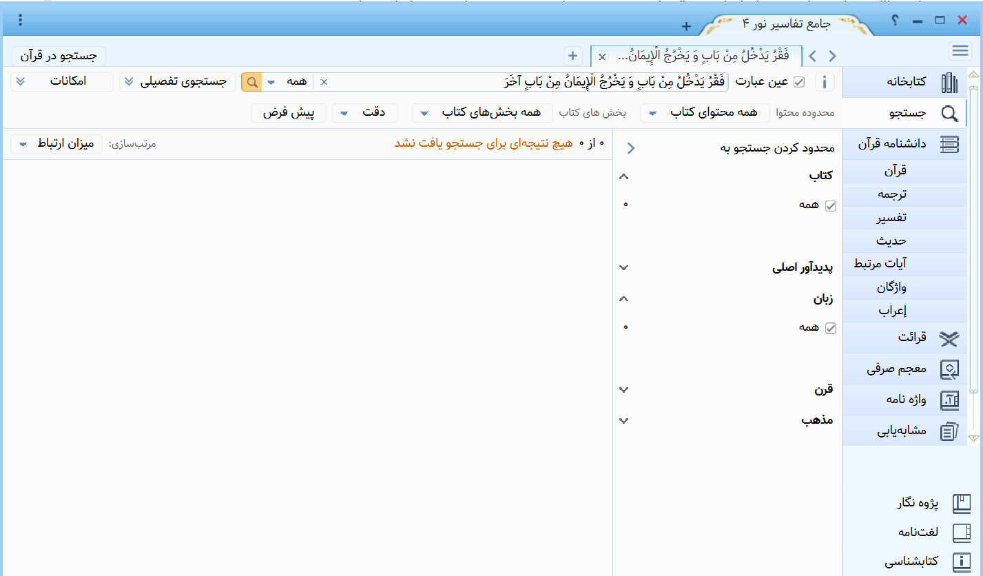Click the sidebar vertical scrollbar
This screenshot has height=576, width=983.
click(x=973, y=241)
